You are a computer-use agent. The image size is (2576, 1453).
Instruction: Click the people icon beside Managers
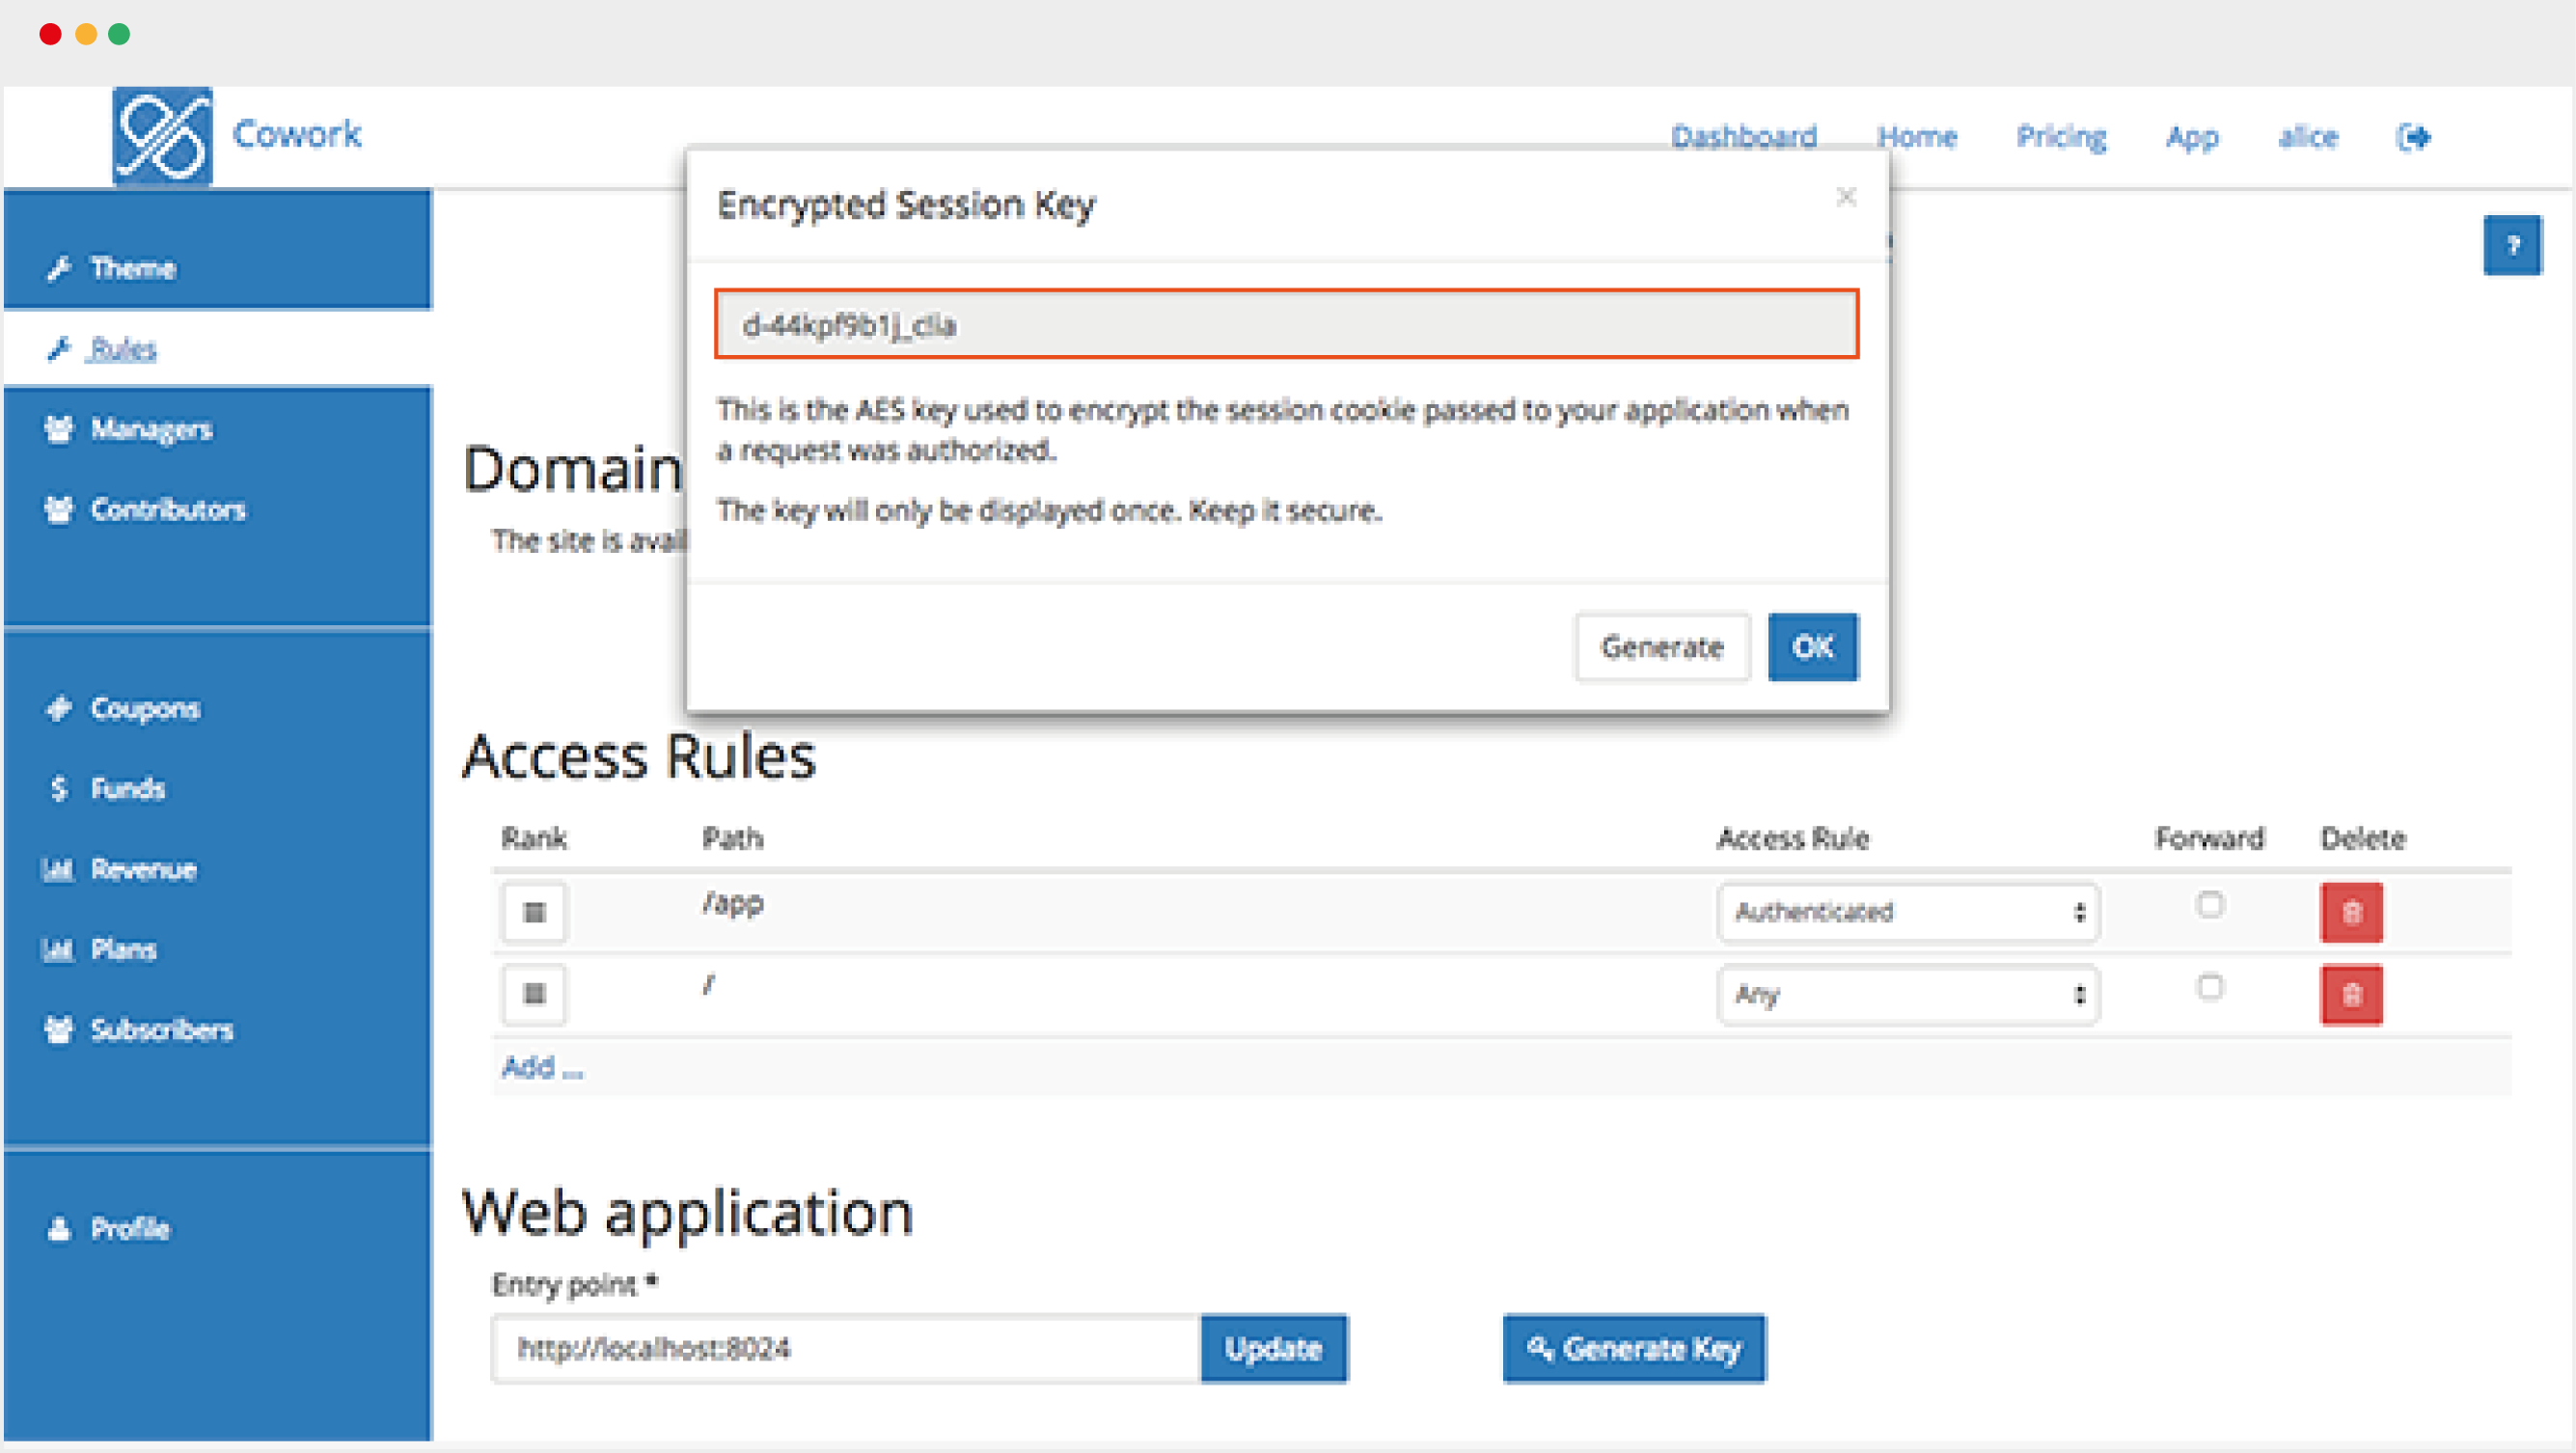pos(59,429)
